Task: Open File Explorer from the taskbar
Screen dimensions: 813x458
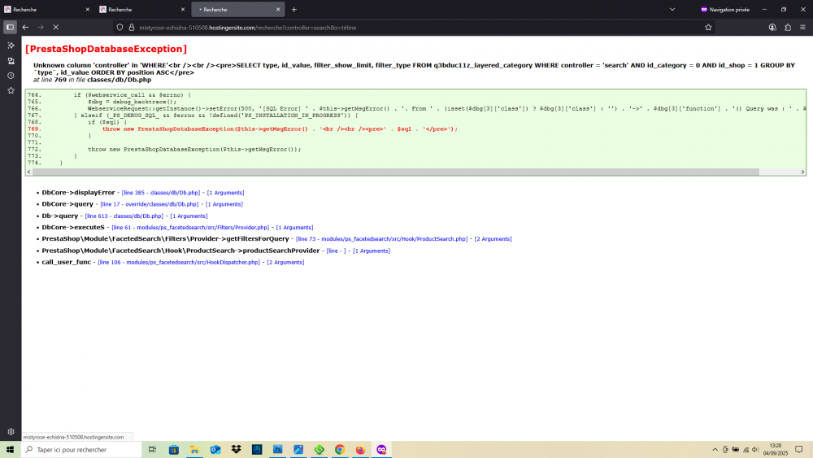Action: tap(194, 450)
